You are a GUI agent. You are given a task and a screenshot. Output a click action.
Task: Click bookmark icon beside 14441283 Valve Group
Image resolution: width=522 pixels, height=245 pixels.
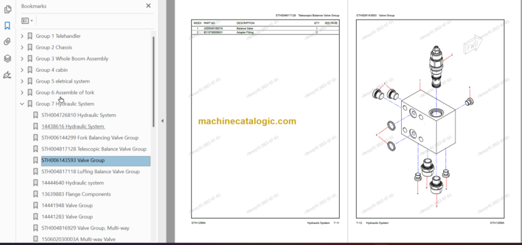[x=35, y=216]
